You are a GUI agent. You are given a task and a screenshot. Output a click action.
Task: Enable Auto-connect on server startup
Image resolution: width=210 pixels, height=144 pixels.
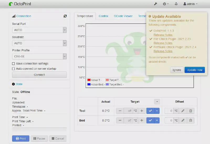[13, 69]
